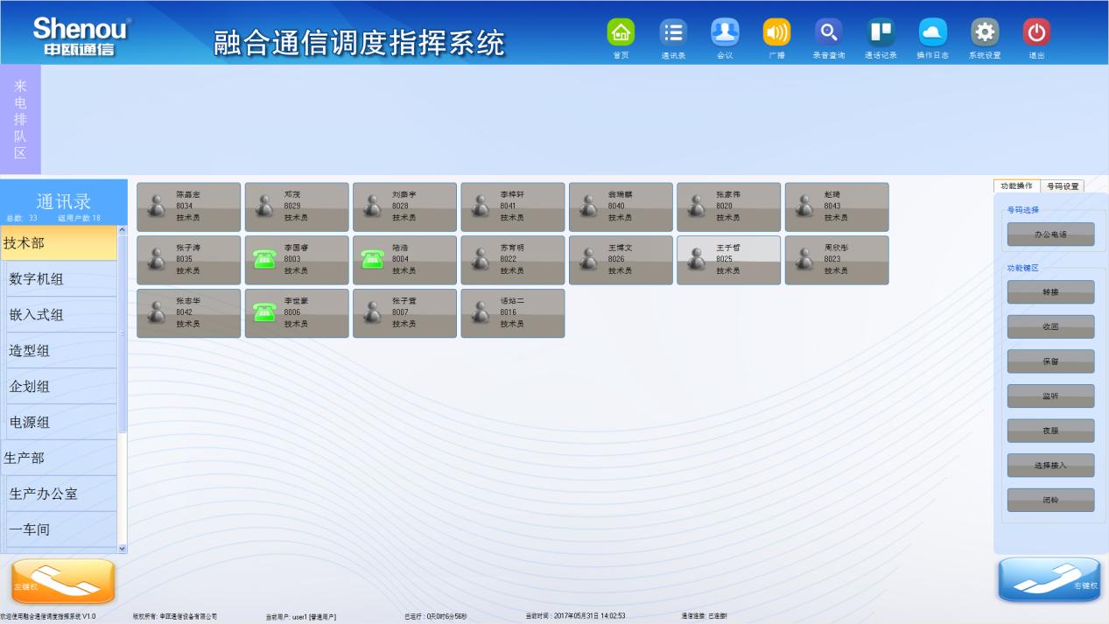Viewport: 1109px width, 624px height.
Task: Click the 广播 broadcast speaker icon
Action: click(x=776, y=33)
